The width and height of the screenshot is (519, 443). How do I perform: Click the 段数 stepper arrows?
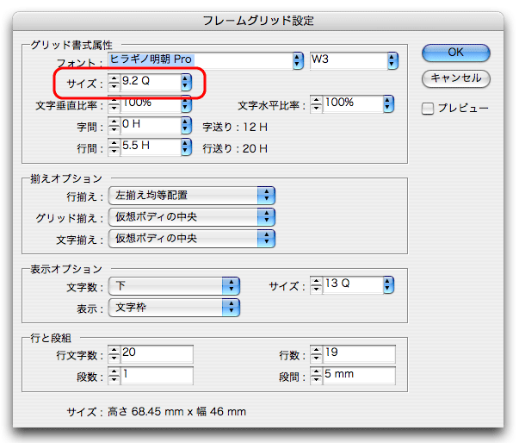(114, 376)
